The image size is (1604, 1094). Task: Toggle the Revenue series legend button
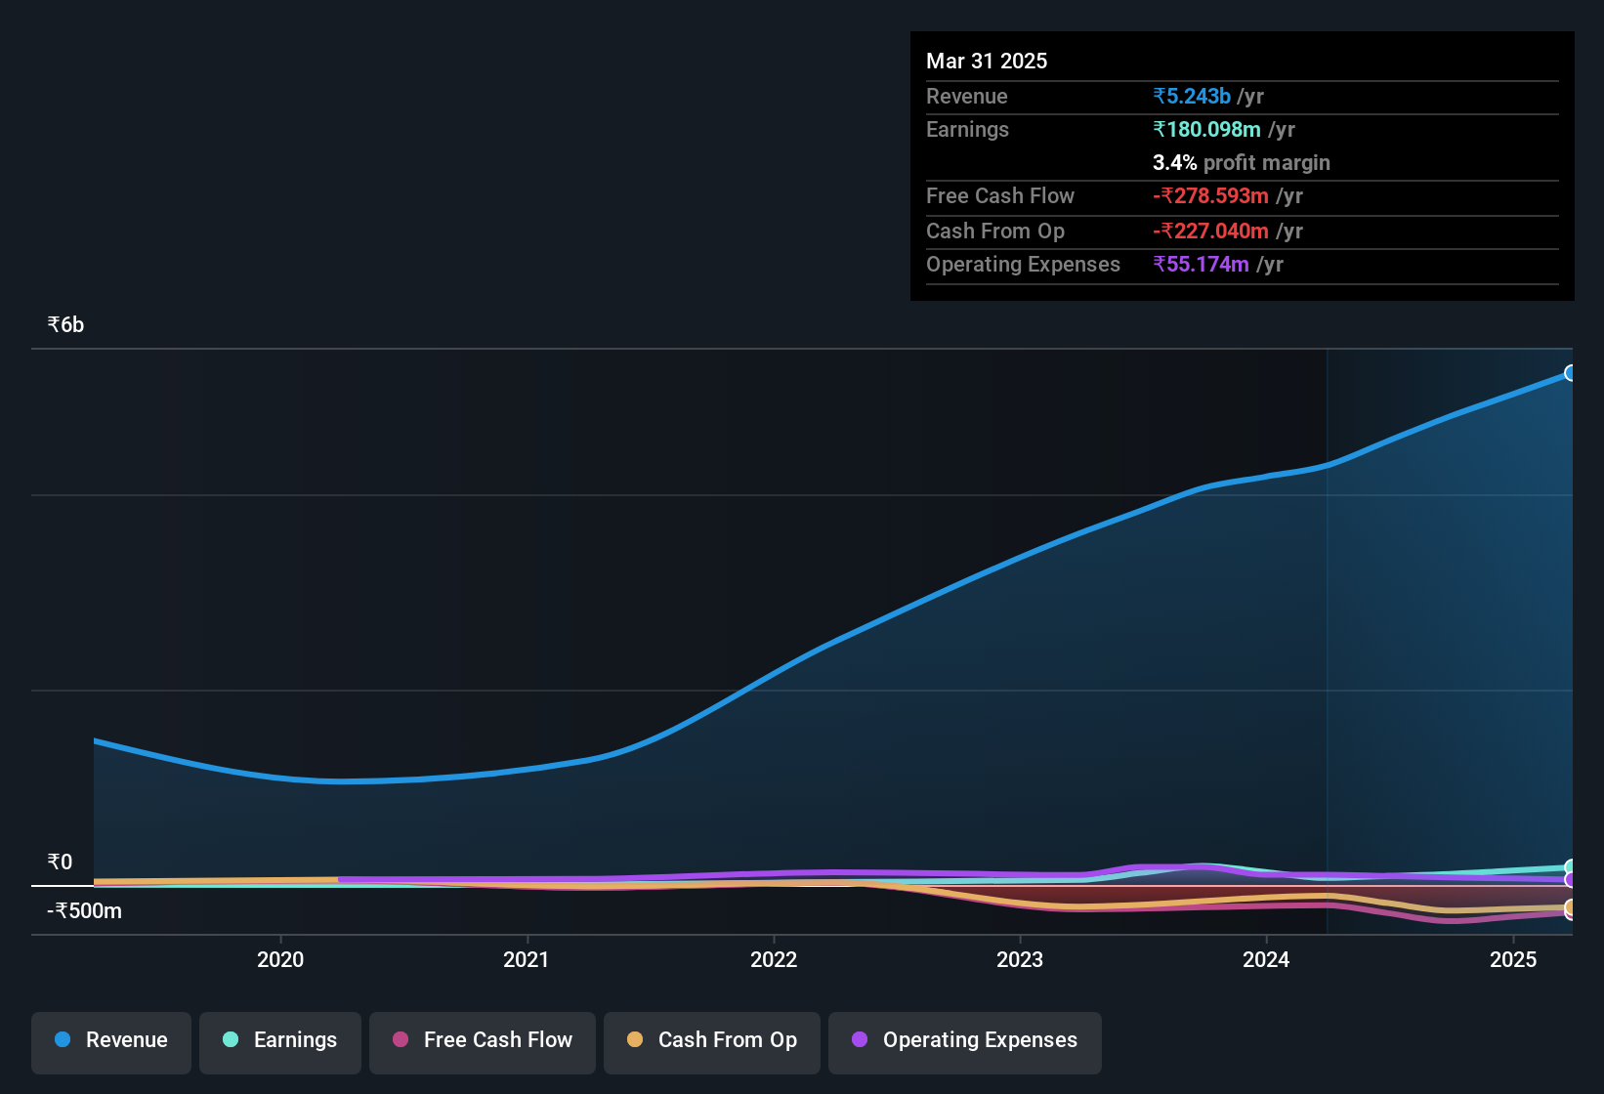coord(111,1043)
